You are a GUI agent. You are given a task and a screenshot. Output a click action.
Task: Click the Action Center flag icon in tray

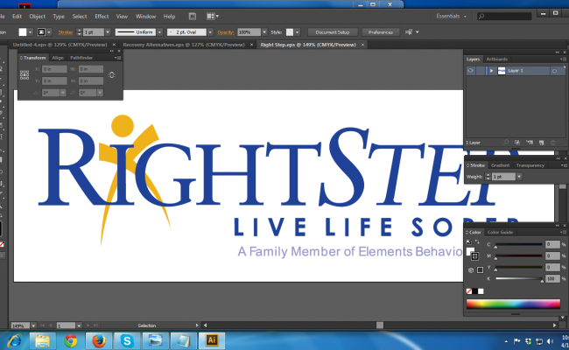516,341
